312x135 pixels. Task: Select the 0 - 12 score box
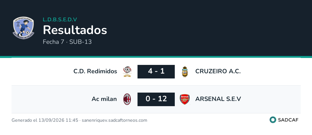pos(156,99)
